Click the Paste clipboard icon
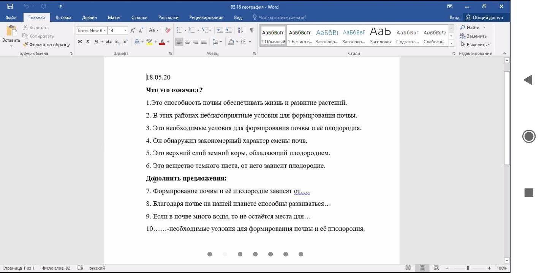 [11, 31]
